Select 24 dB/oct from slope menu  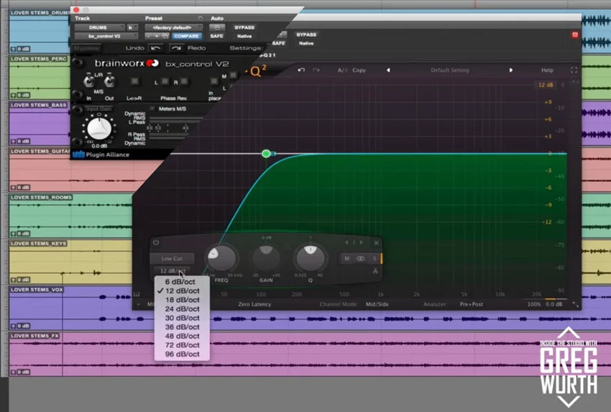pos(182,308)
